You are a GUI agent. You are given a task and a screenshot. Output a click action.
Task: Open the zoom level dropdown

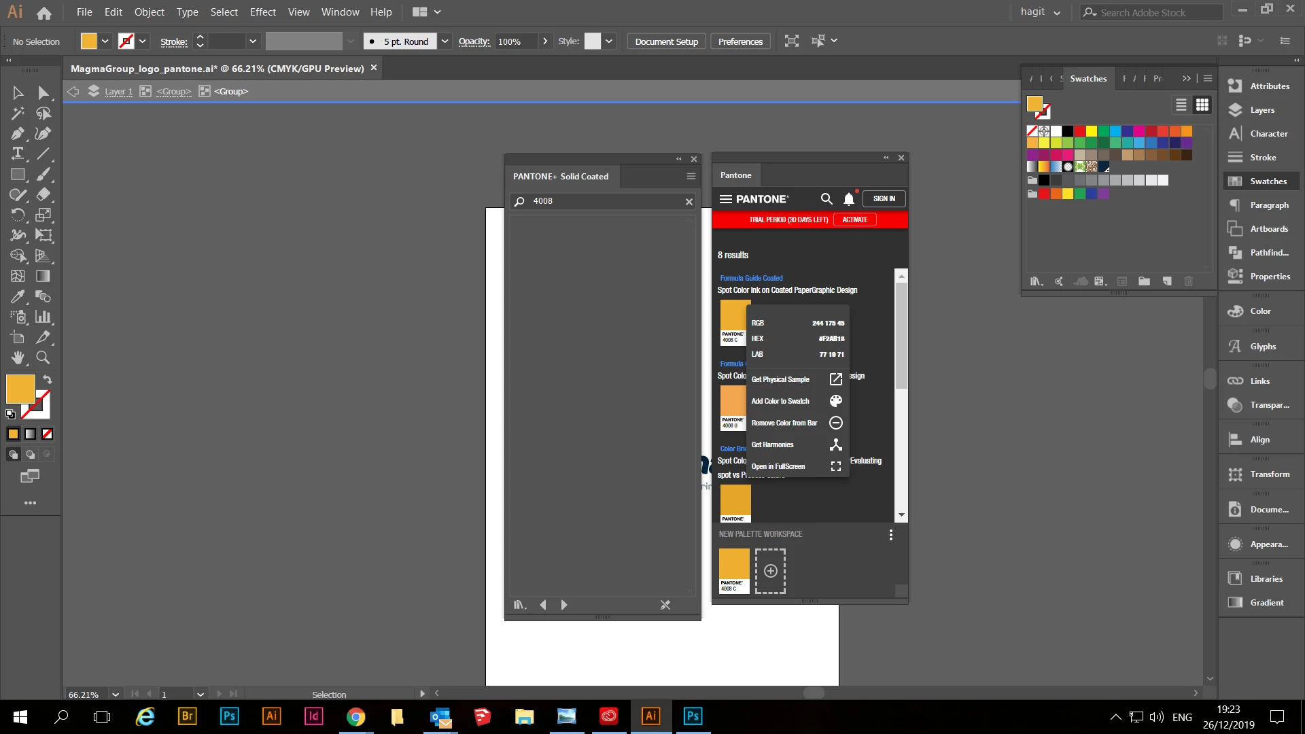pos(116,695)
